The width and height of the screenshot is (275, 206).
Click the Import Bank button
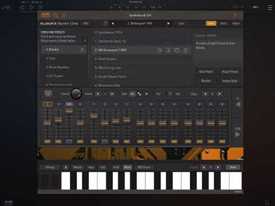230,81
